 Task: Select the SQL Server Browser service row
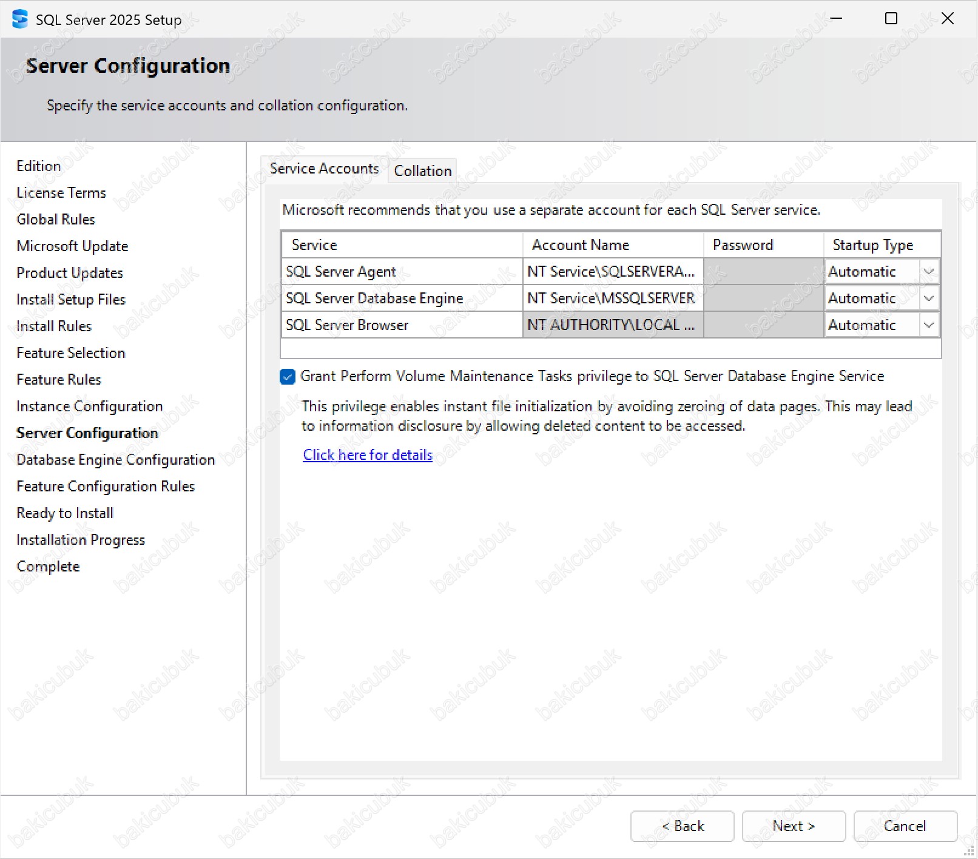[x=401, y=325]
